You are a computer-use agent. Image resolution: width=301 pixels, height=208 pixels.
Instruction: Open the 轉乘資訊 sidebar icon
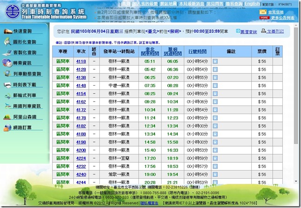7,63
